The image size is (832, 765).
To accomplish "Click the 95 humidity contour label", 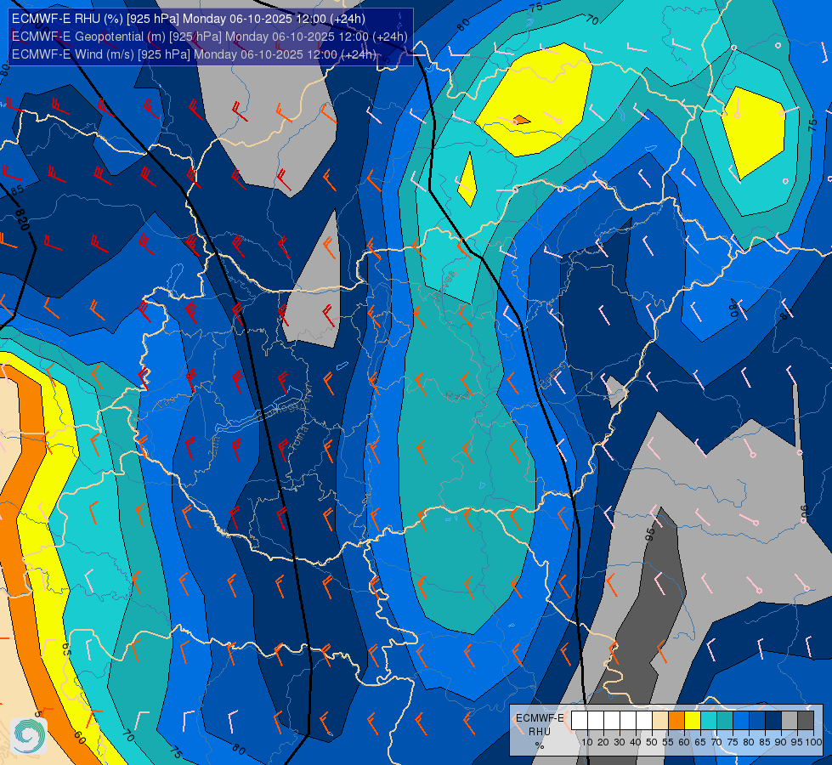I will click(650, 534).
